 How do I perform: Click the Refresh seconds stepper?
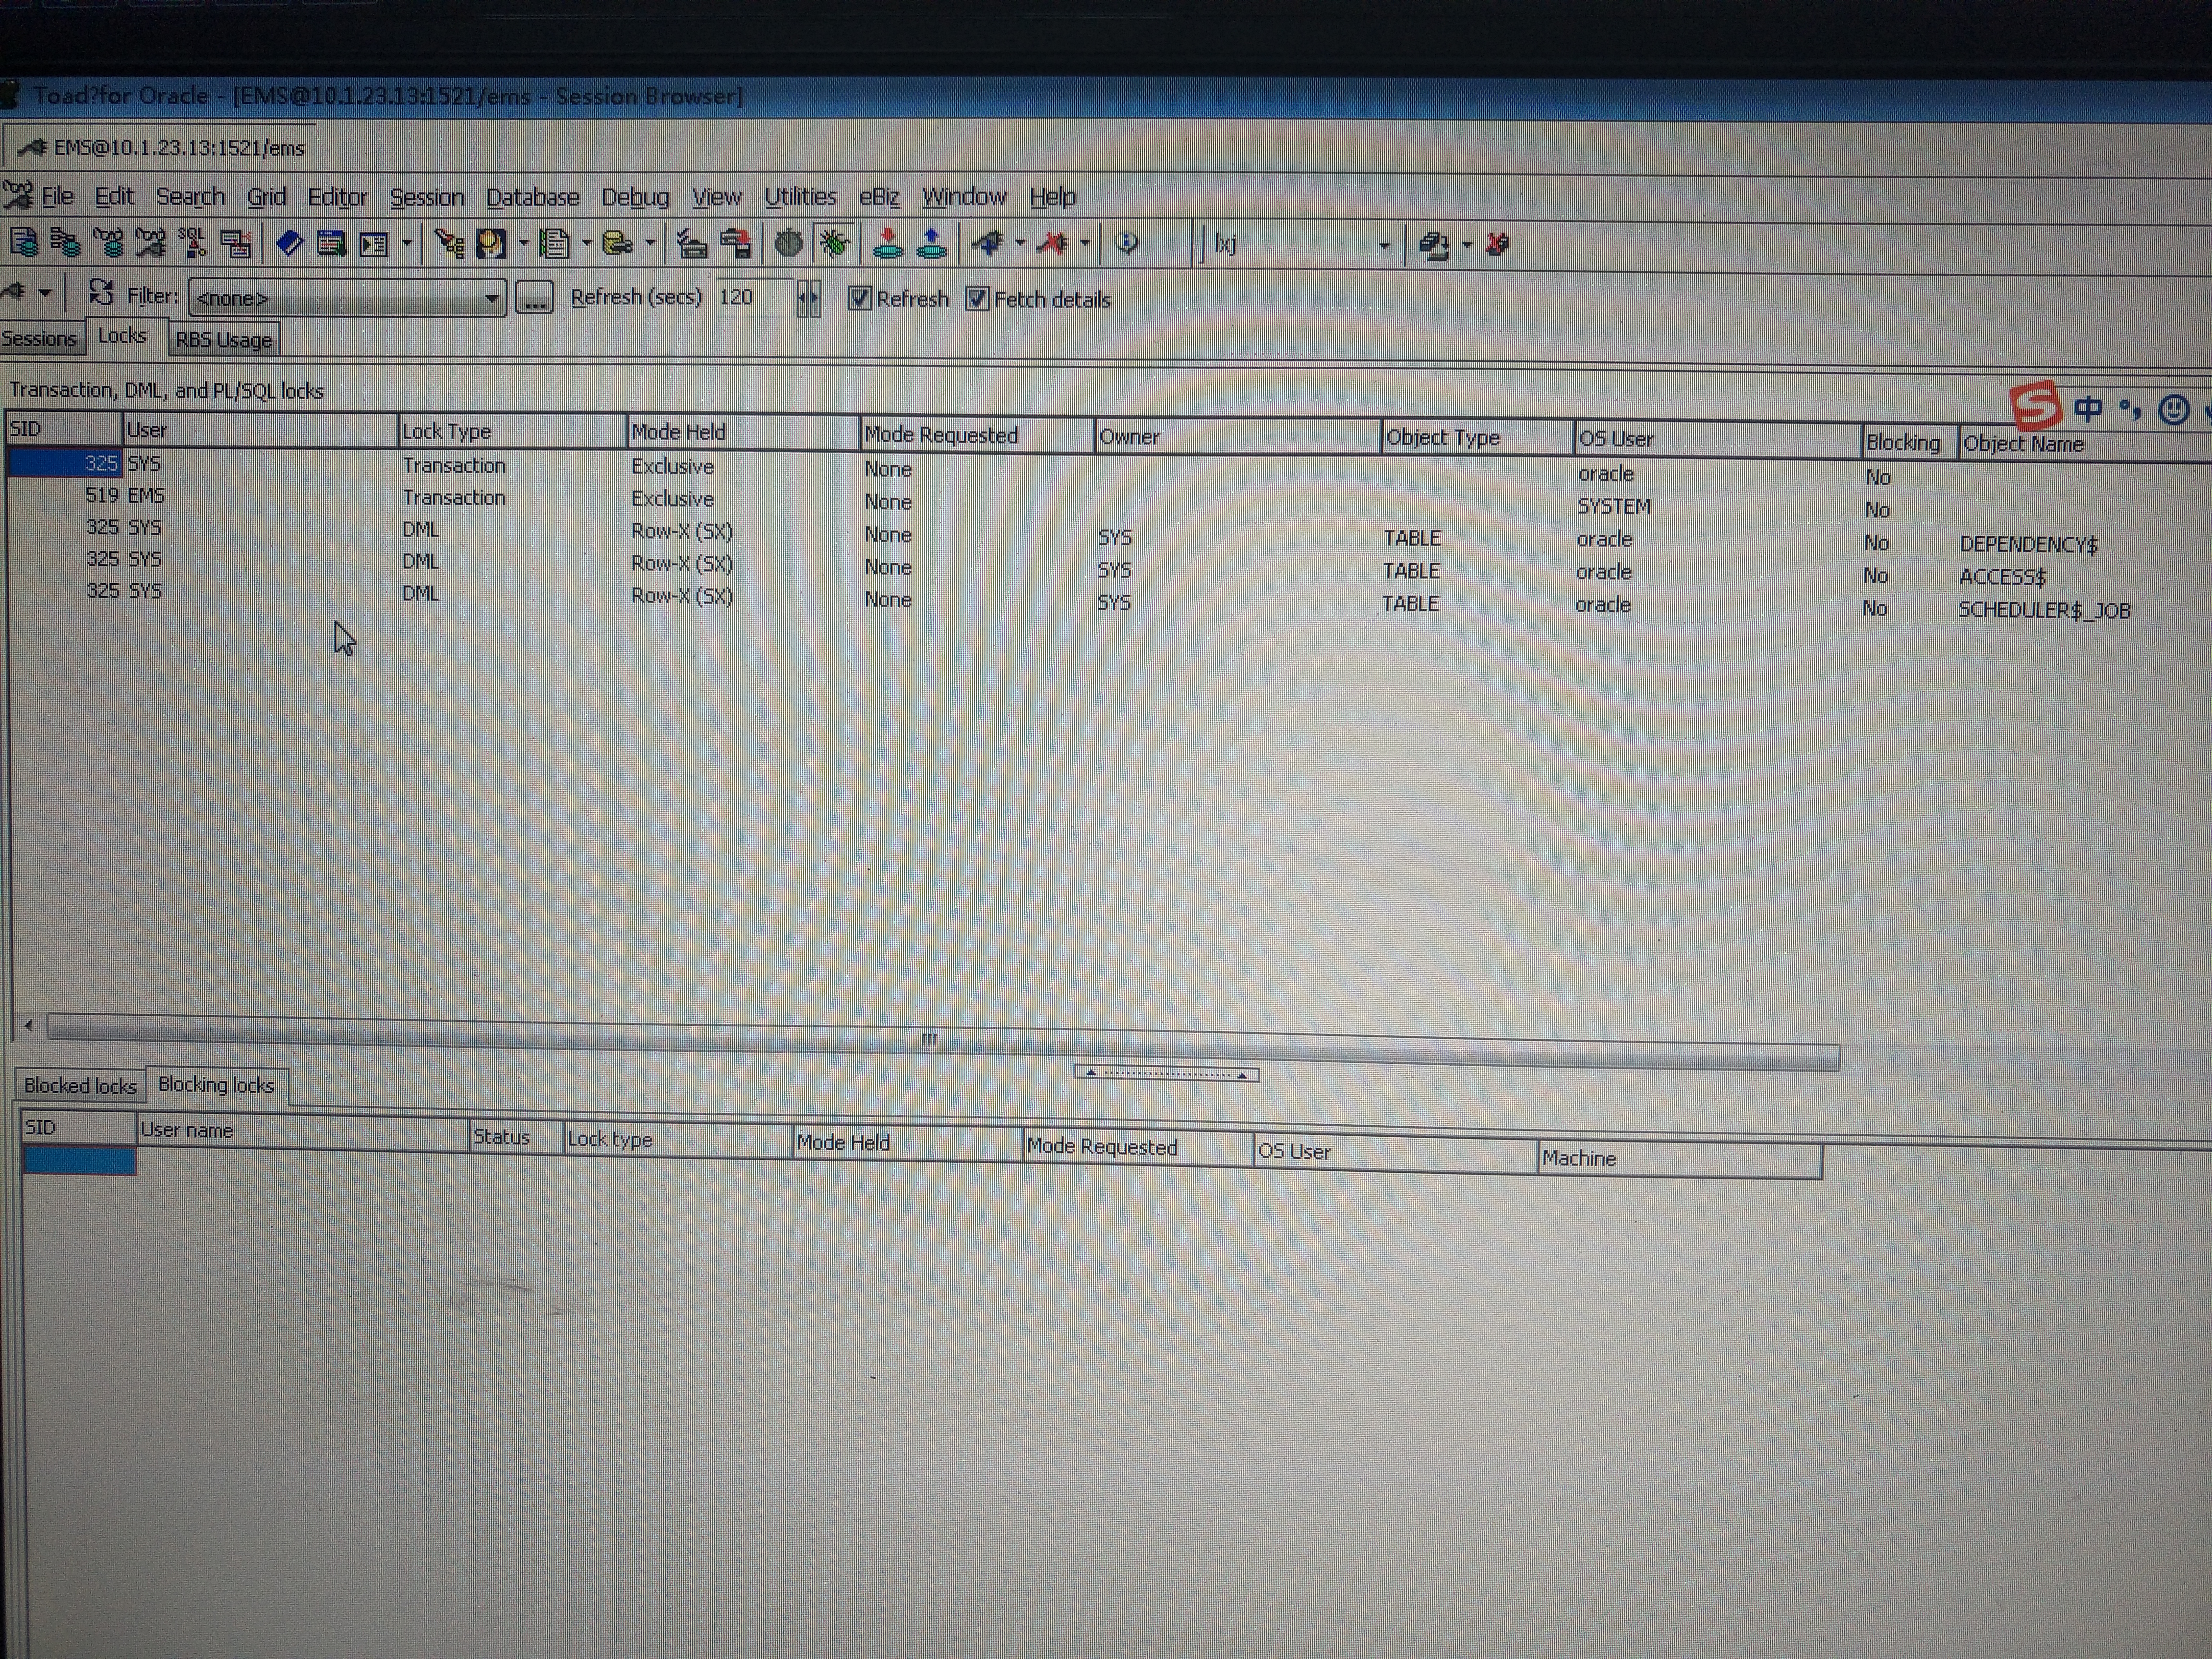(x=808, y=298)
